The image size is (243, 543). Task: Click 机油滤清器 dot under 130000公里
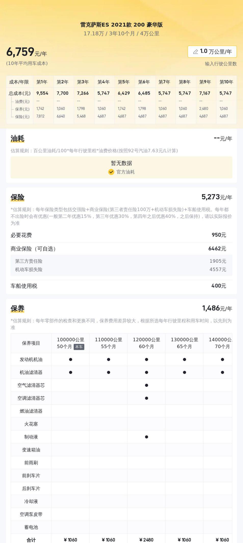click(184, 373)
